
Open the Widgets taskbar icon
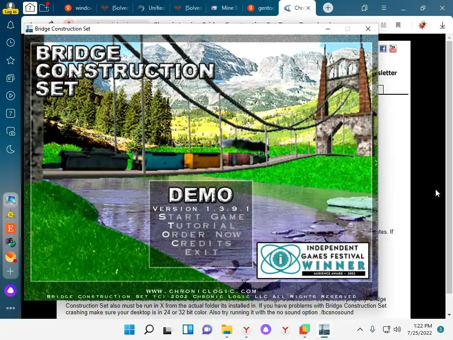[x=188, y=329]
